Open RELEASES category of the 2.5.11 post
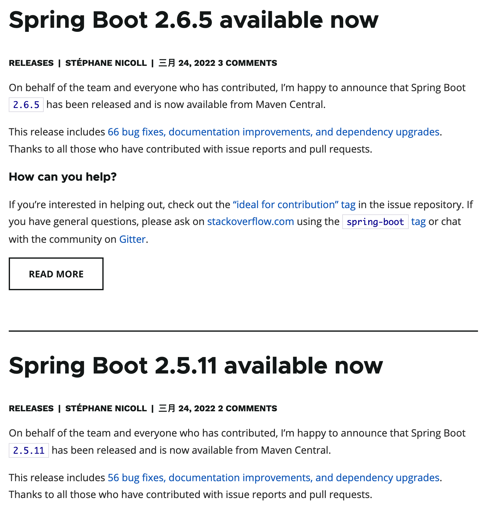This screenshot has height=513, width=483. pyautogui.click(x=31, y=408)
